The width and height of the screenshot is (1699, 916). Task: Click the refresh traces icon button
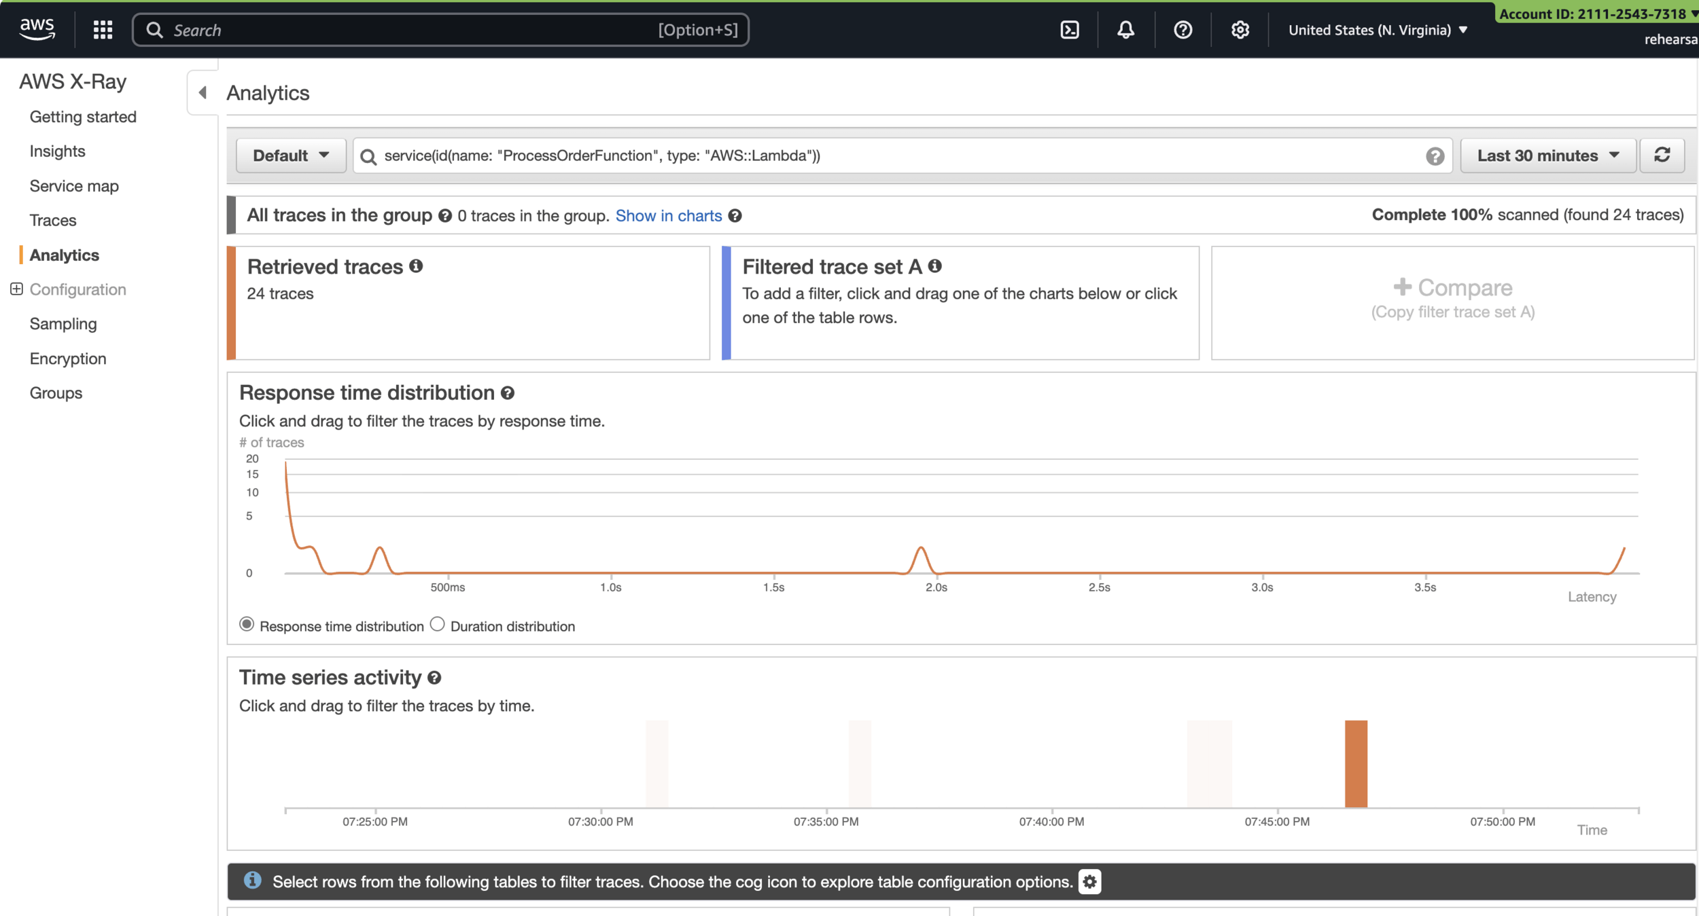(x=1662, y=155)
